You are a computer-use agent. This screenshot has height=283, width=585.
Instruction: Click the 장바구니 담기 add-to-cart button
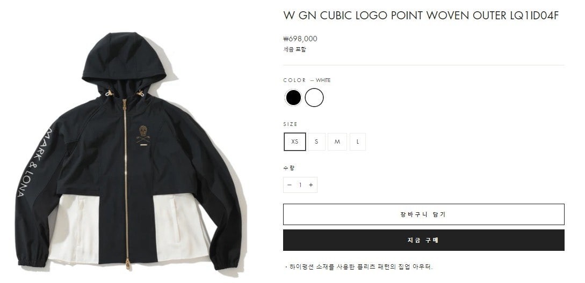click(x=423, y=214)
